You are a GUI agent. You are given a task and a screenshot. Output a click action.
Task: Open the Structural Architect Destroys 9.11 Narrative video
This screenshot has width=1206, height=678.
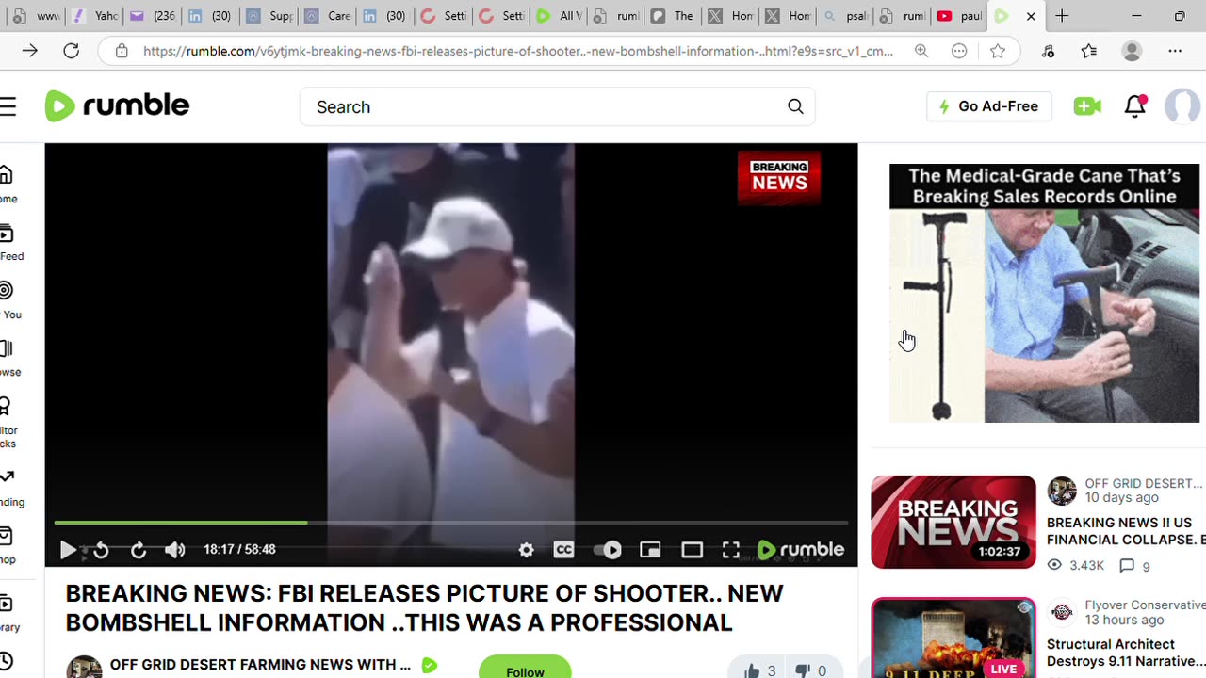(1126, 653)
